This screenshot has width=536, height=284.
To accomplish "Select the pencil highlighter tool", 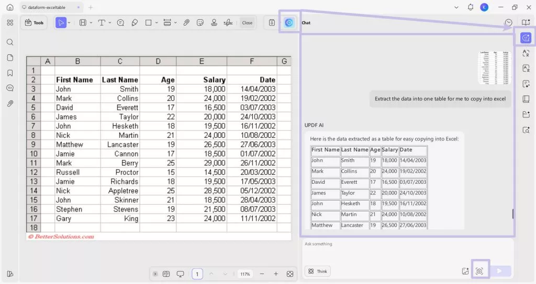I will pyautogui.click(x=135, y=22).
